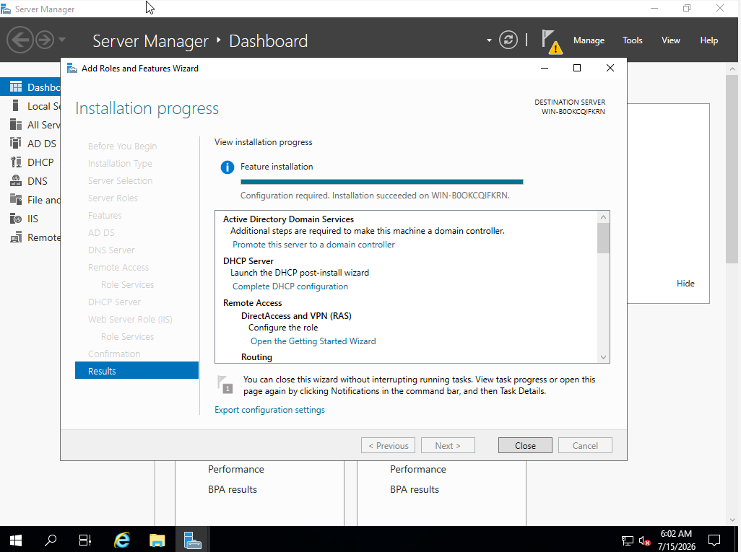Open the AD DS sidebar icon
Image resolution: width=741 pixels, height=552 pixels.
16,143
